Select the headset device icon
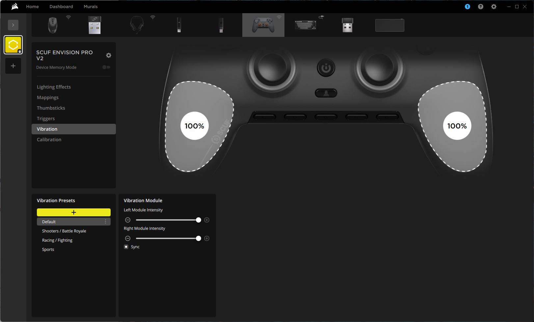This screenshot has width=534, height=322. (x=137, y=25)
